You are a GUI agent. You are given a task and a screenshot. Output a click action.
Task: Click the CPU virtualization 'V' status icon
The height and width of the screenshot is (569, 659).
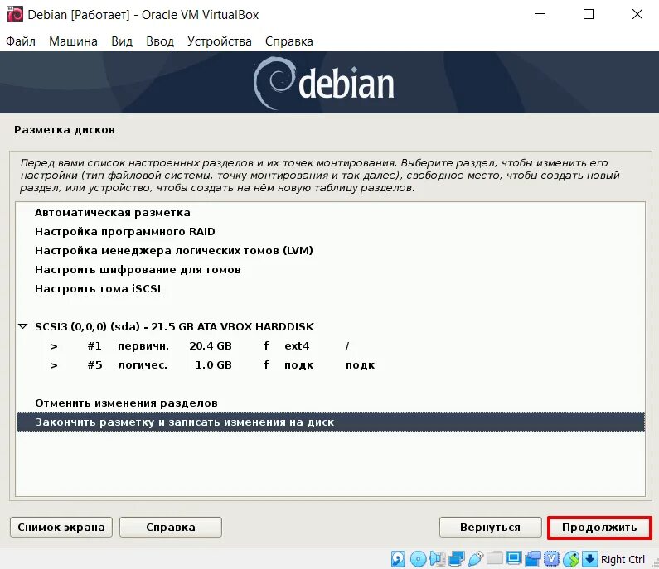tap(552, 559)
